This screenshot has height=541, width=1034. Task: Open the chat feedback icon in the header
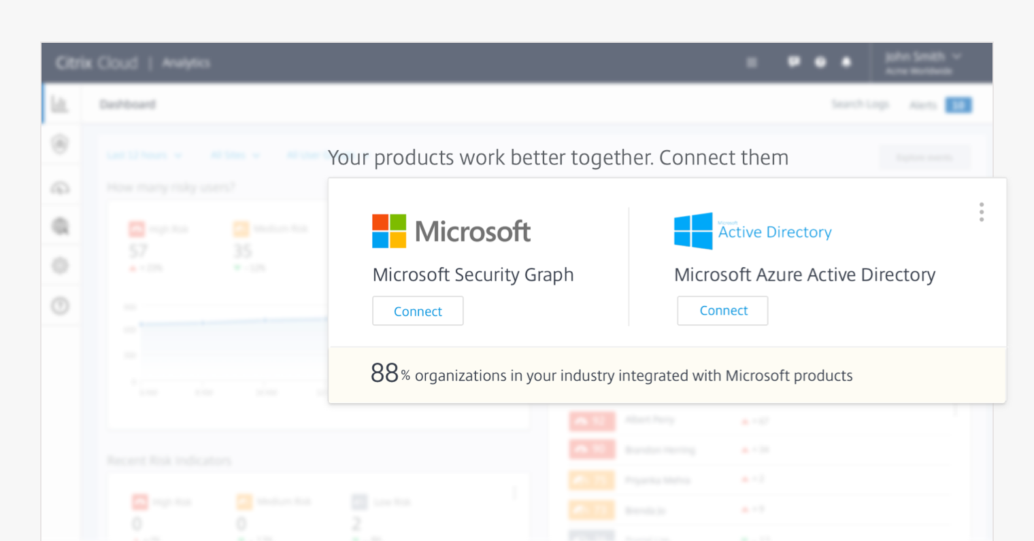coord(793,62)
